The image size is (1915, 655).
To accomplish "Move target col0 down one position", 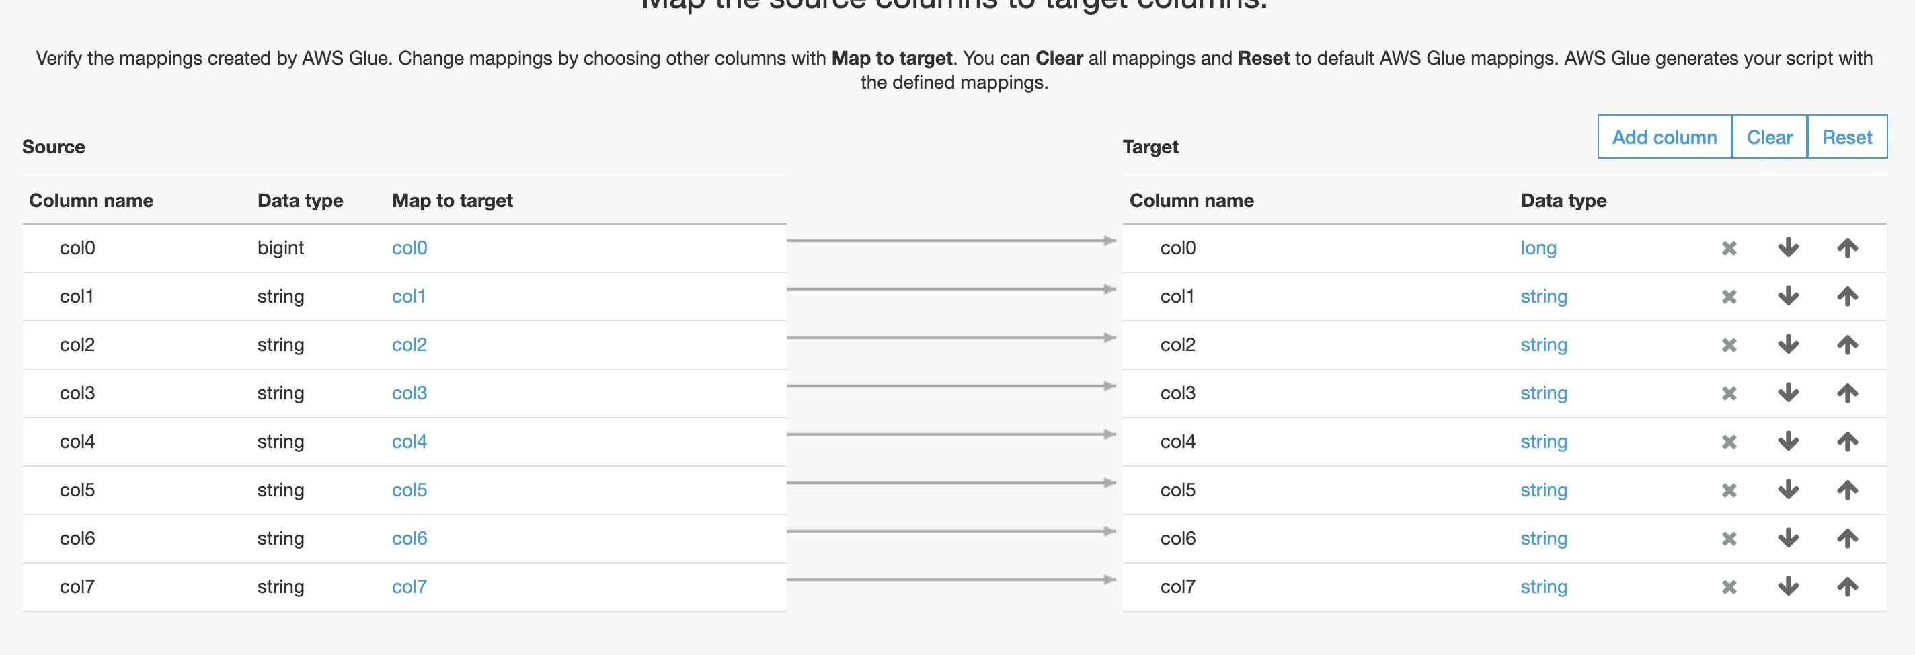I will (1788, 248).
